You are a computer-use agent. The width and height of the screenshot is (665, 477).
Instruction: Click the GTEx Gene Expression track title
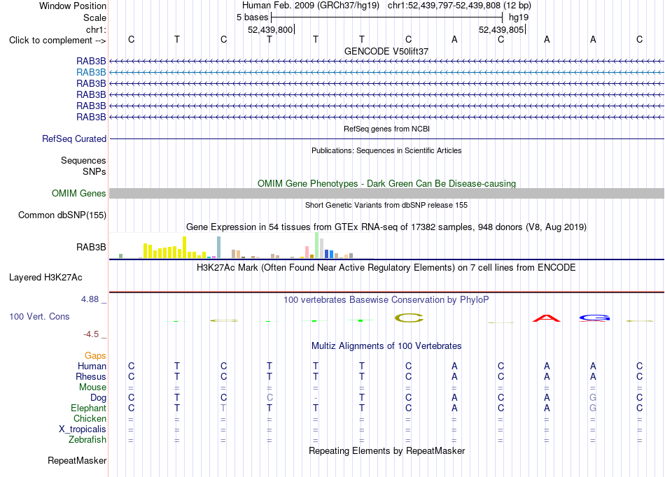tap(386, 227)
